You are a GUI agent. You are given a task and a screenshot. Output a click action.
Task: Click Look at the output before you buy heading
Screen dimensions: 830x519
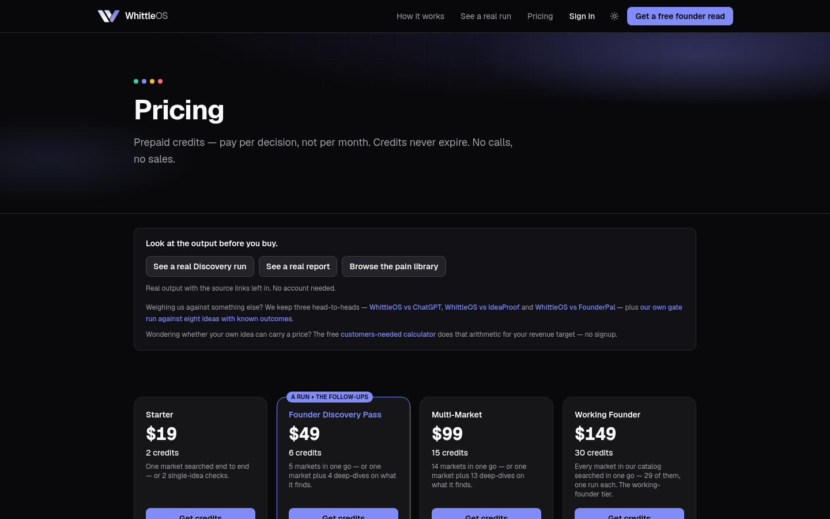pyautogui.click(x=212, y=243)
